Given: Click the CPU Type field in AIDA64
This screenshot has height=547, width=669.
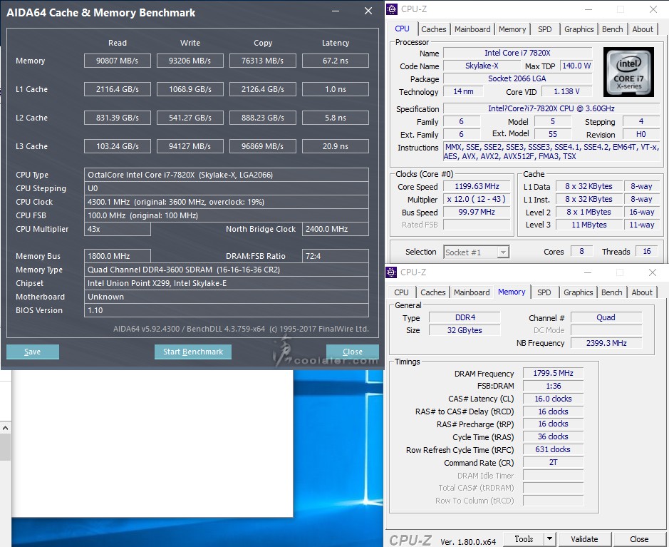Looking at the screenshot, I should tap(227, 175).
